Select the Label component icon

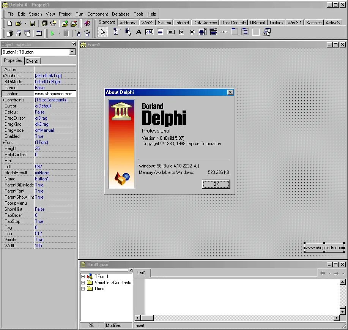click(x=139, y=32)
